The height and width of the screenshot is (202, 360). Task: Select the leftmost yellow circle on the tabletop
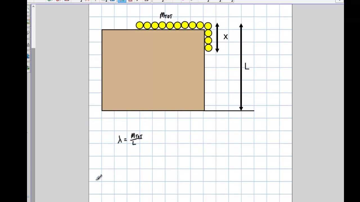pyautogui.click(x=139, y=26)
